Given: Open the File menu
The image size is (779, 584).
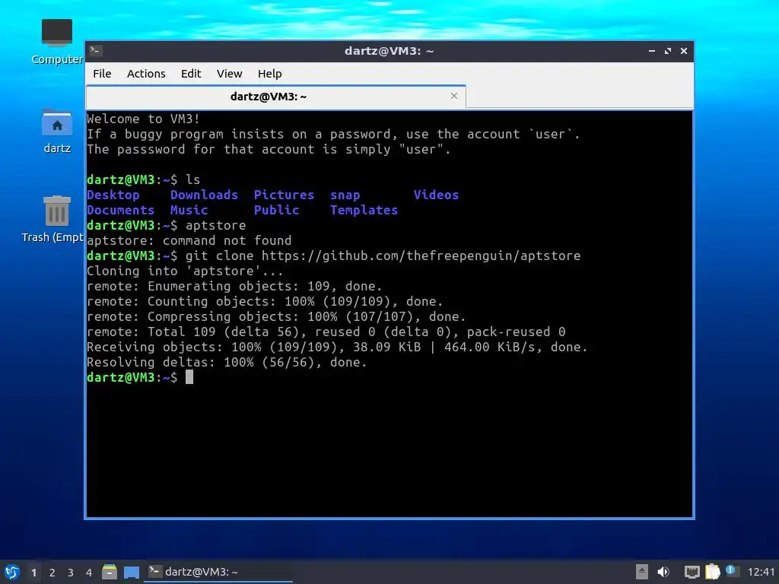Looking at the screenshot, I should pyautogui.click(x=102, y=74).
